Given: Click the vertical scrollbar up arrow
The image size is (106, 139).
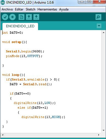Looking at the screenshot, I should tap(103, 33).
